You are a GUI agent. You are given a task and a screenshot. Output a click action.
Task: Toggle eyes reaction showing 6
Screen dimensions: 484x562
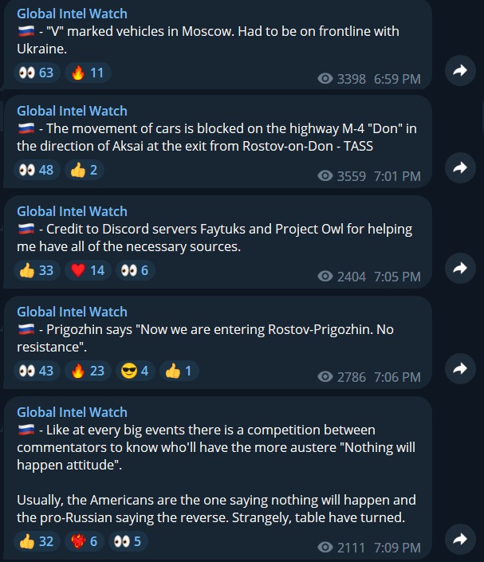(136, 270)
